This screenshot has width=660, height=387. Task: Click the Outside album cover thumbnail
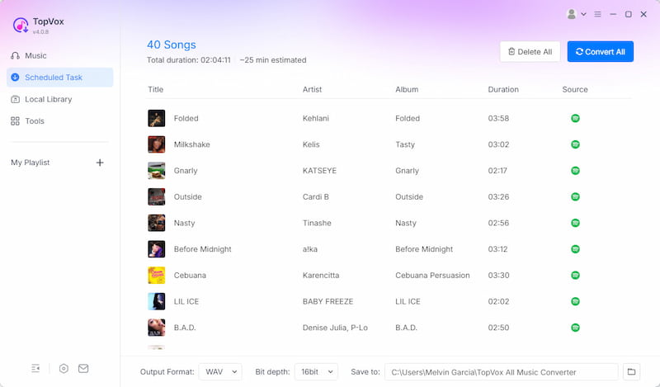click(x=156, y=196)
